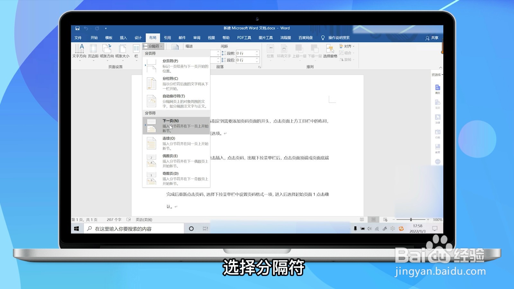Expand the 对齐 align dropdown
Viewport: 514px width, 289px height.
347,46
